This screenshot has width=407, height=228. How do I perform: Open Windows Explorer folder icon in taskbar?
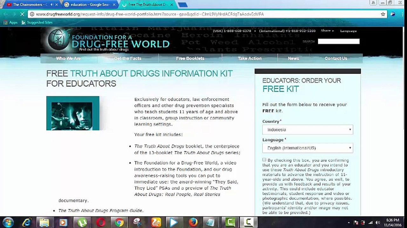44,222
